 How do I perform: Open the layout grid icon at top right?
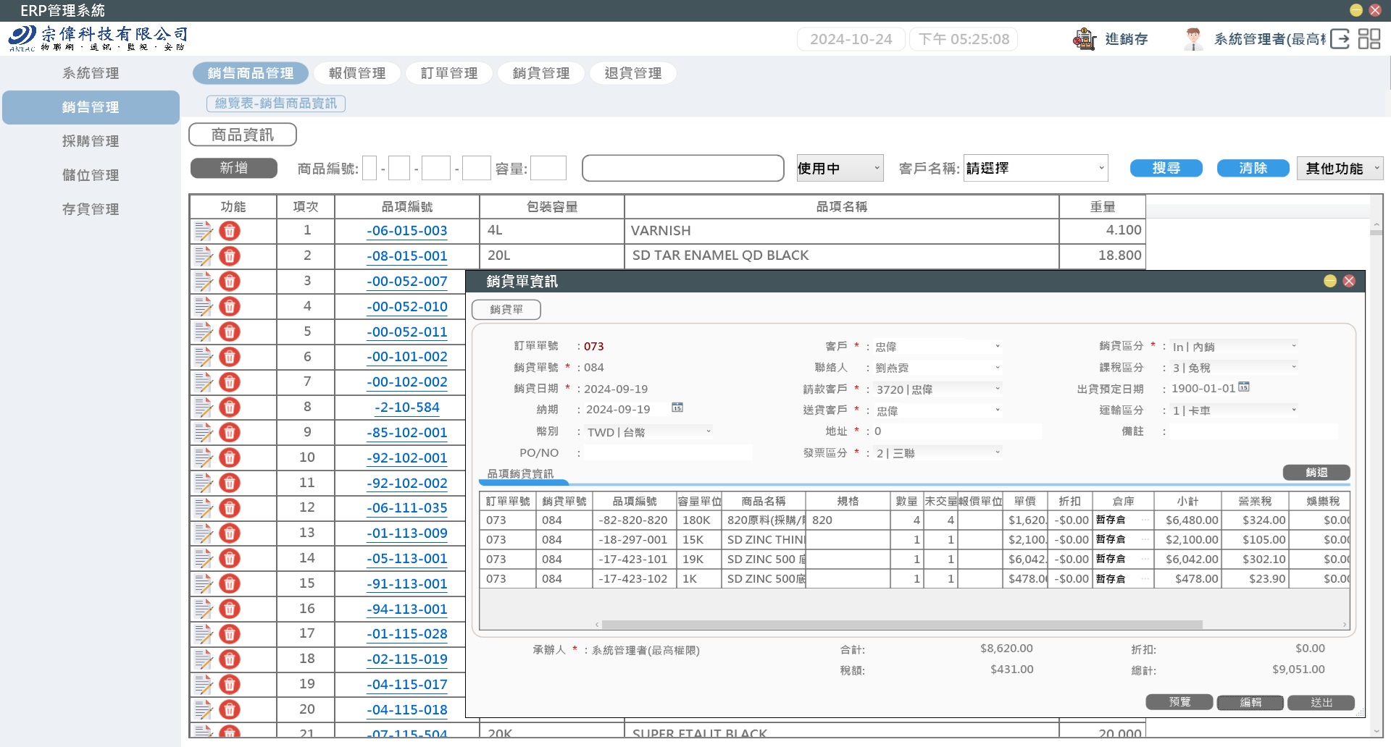click(x=1371, y=39)
